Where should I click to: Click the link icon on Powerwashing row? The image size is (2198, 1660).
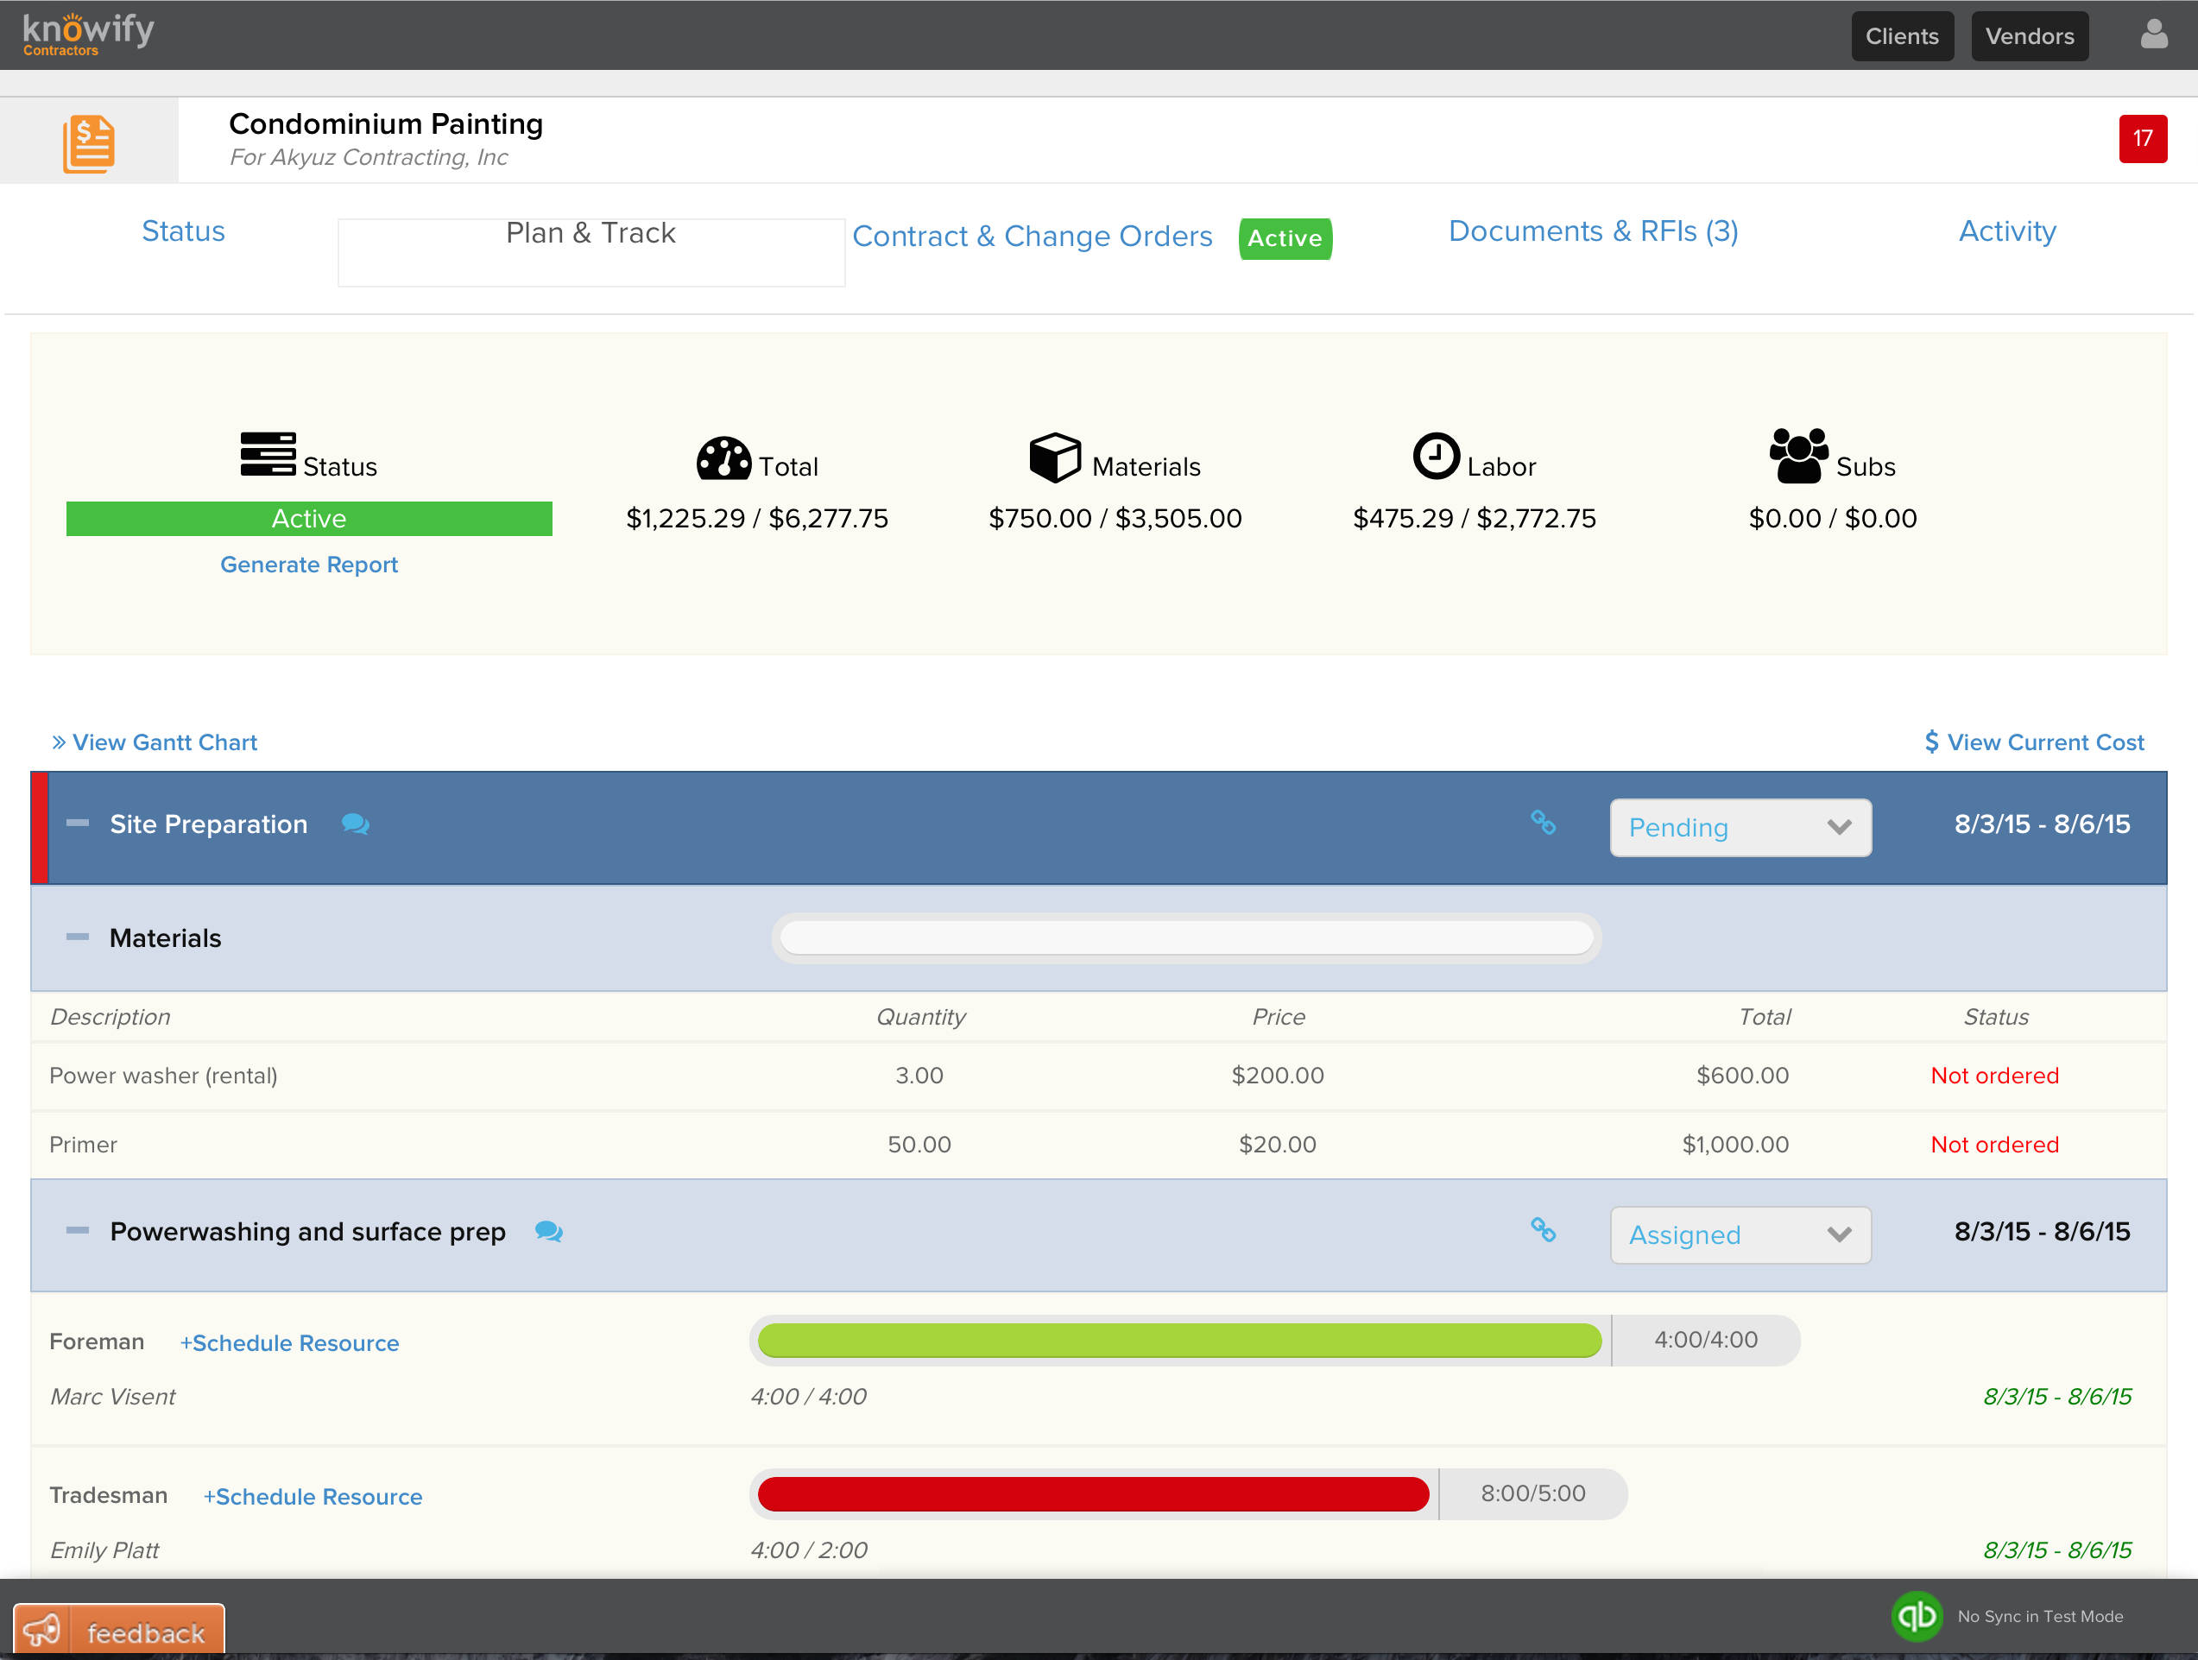pos(1544,1232)
